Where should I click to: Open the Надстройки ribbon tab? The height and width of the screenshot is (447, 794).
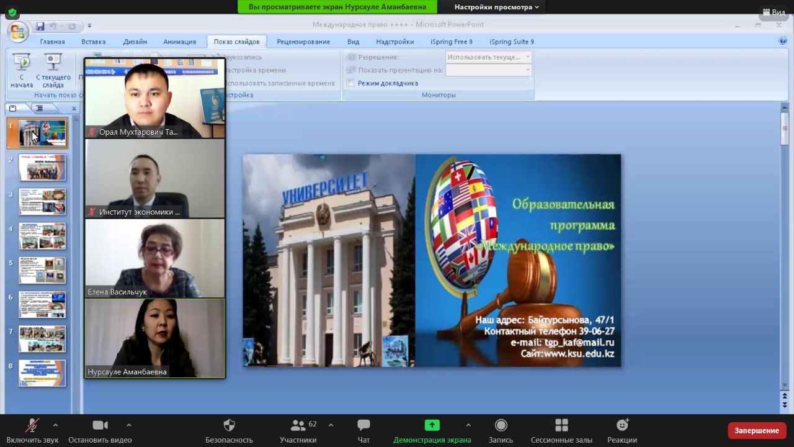395,42
